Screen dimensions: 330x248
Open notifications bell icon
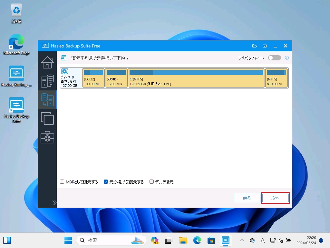[x=321, y=240]
